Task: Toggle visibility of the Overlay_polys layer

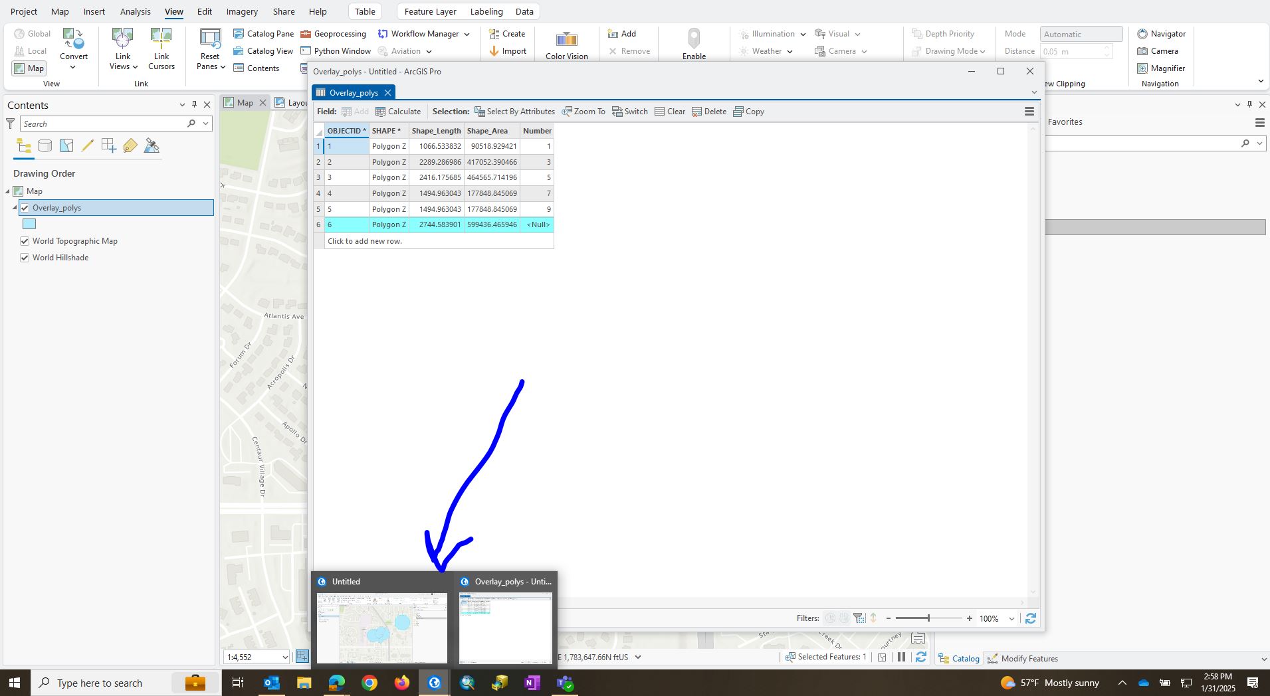Action: [x=25, y=207]
